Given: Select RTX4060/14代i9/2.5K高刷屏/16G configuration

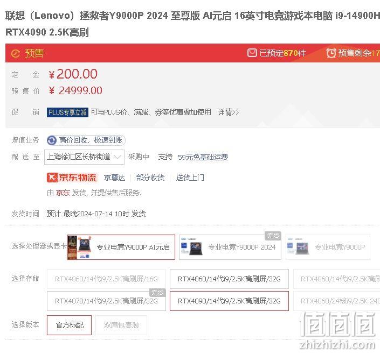Looking at the screenshot, I should (x=106, y=279).
